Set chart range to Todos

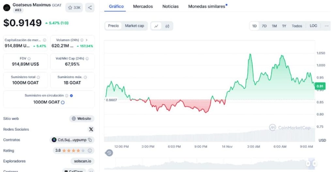[x=297, y=26]
